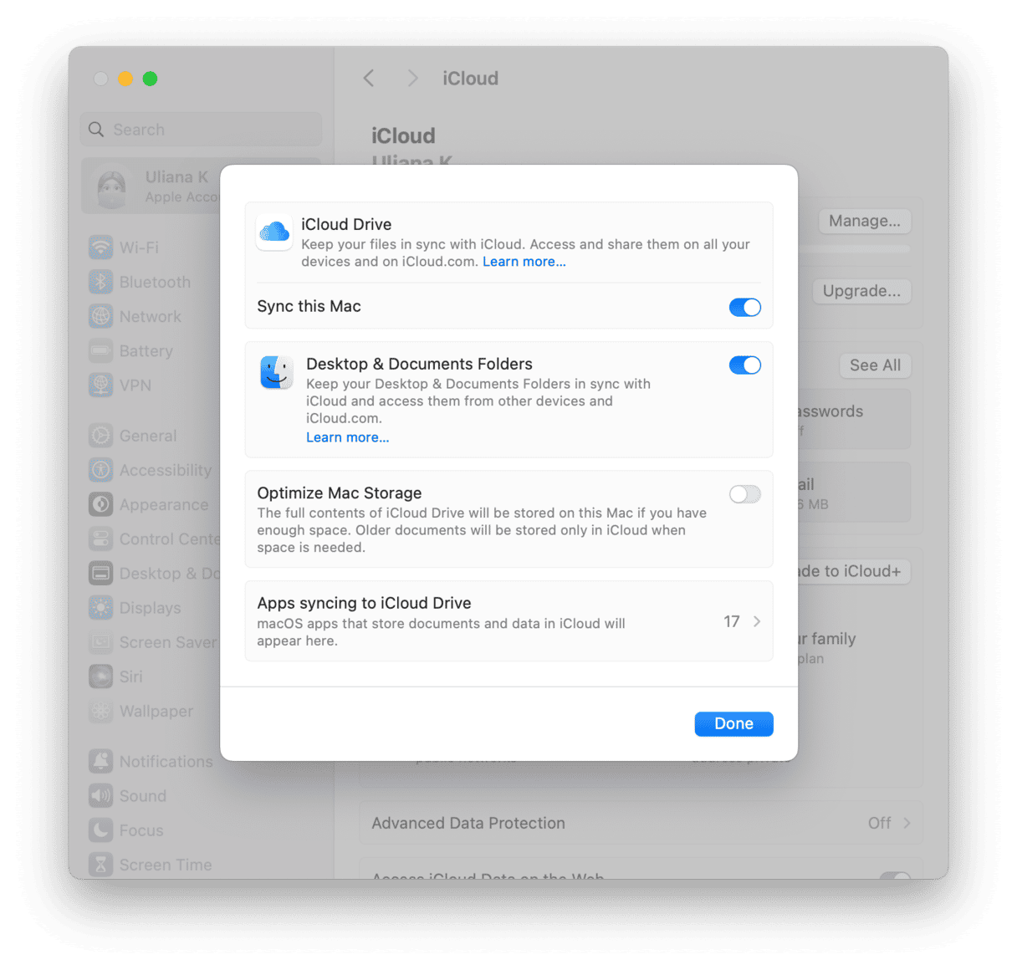Select the Screen Time hourglass icon

click(101, 864)
